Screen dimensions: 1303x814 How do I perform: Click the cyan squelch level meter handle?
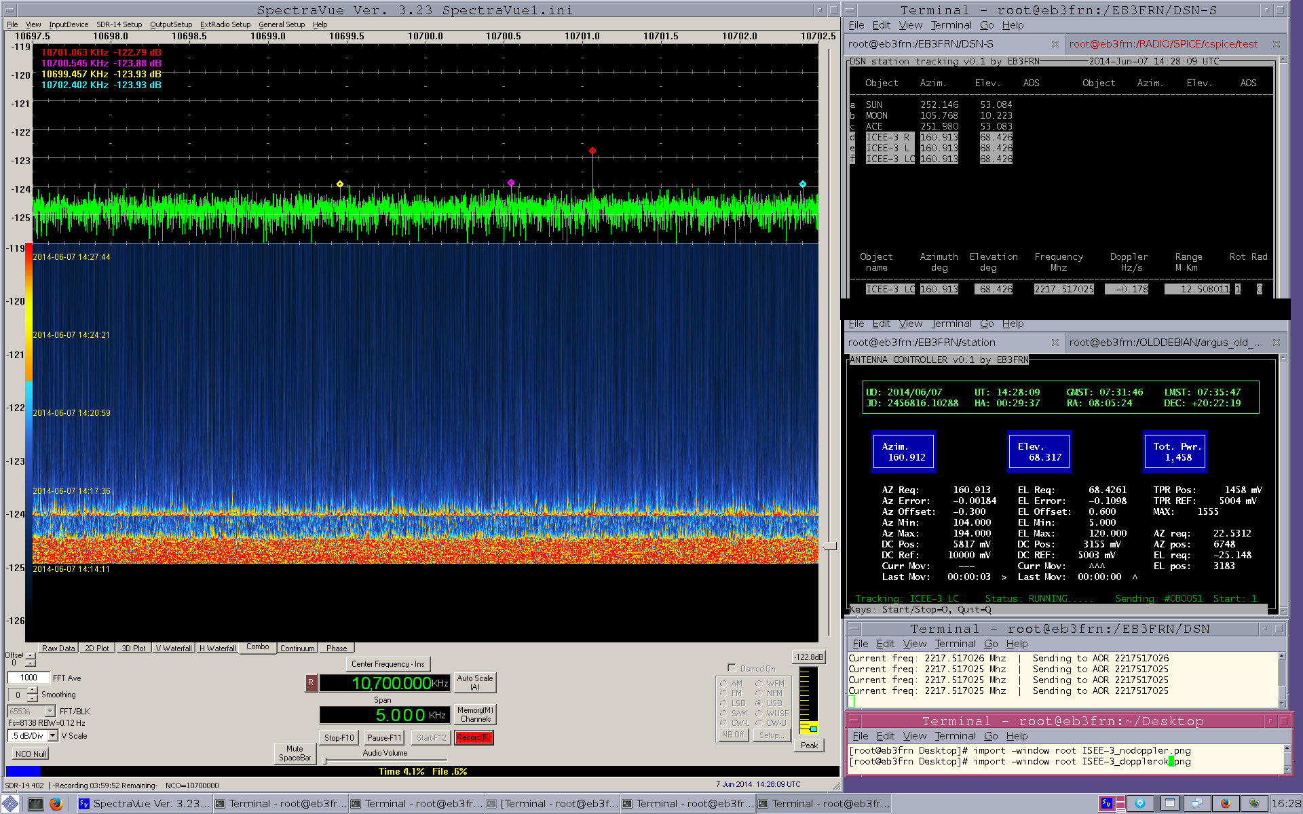coord(814,729)
